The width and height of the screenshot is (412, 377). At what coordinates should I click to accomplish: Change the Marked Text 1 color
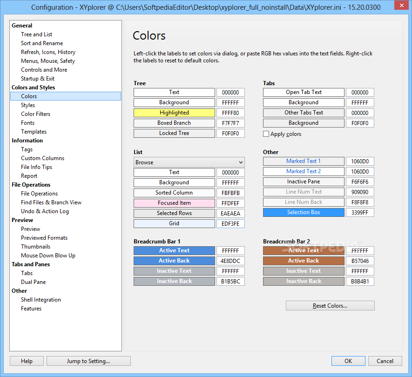304,161
